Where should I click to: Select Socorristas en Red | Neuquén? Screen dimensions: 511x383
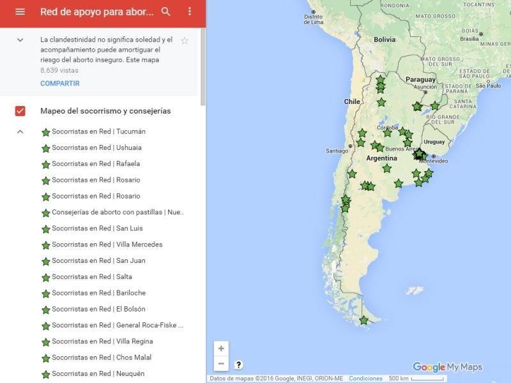[98, 373]
